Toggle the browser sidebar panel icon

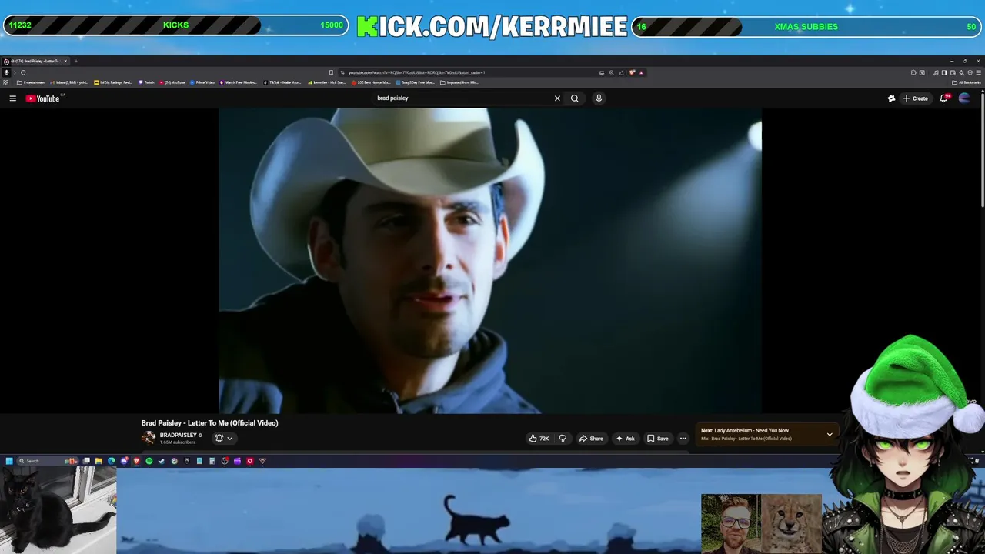[944, 72]
